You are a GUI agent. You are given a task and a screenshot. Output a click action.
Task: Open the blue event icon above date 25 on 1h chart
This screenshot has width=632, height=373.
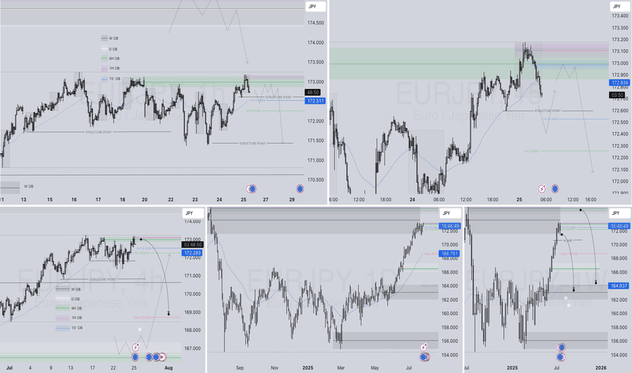(x=252, y=189)
